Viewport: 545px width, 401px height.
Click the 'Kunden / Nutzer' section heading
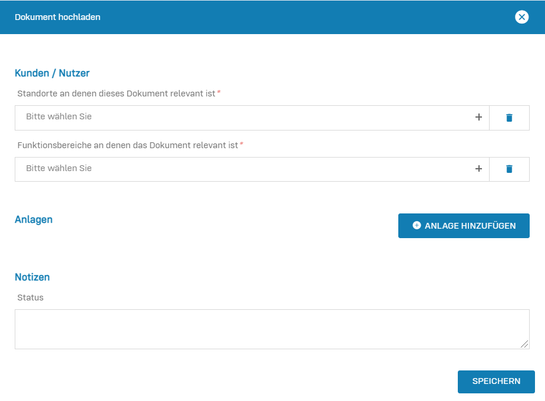[52, 73]
